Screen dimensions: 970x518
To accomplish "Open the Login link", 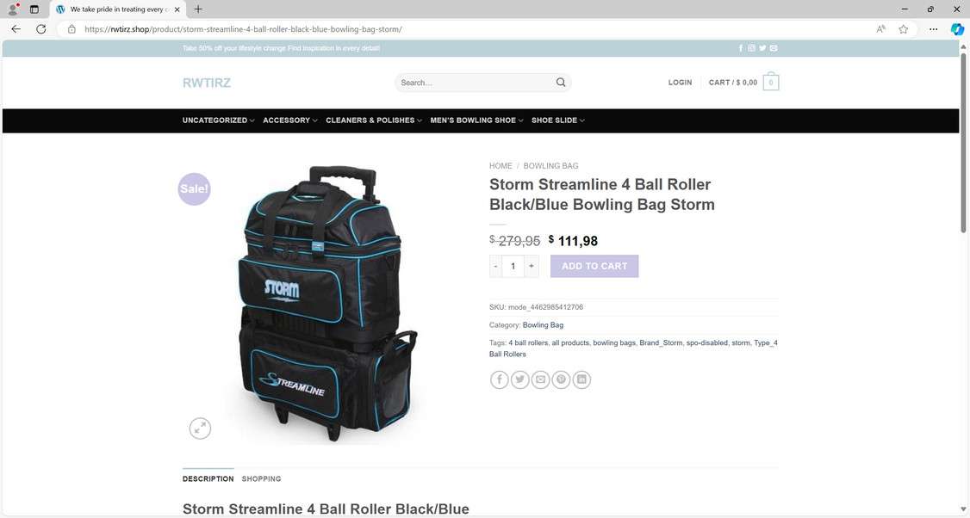I will [x=680, y=83].
